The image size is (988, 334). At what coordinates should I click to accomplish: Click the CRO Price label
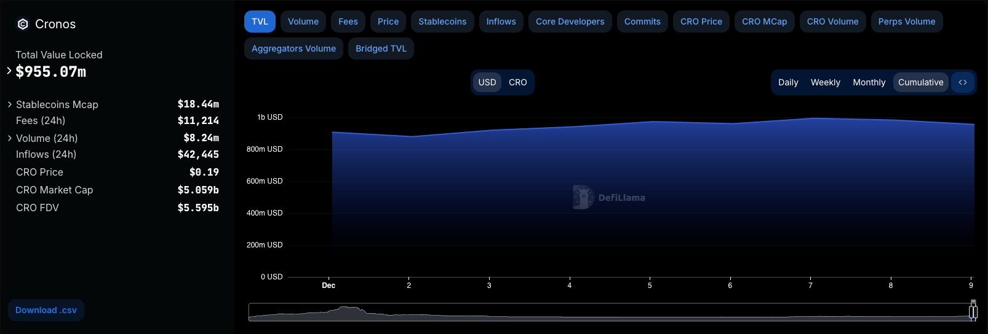click(x=39, y=172)
